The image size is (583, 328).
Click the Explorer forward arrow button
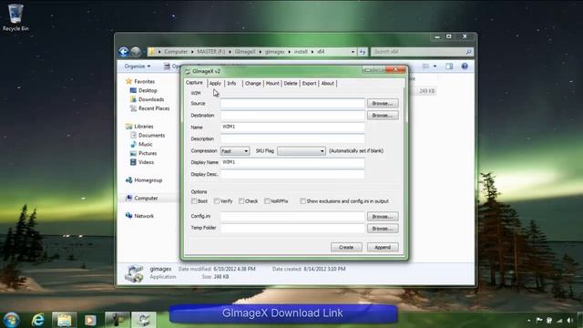pyautogui.click(x=136, y=52)
